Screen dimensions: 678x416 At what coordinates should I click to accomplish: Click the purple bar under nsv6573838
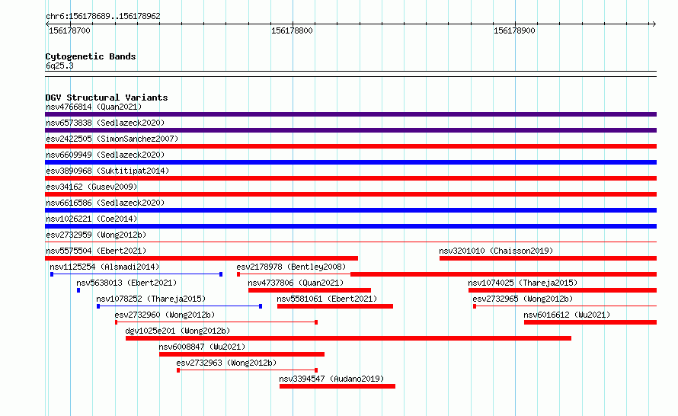(350, 130)
